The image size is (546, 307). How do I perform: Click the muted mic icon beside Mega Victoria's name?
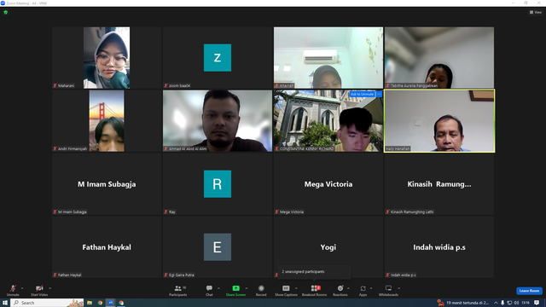click(x=276, y=211)
